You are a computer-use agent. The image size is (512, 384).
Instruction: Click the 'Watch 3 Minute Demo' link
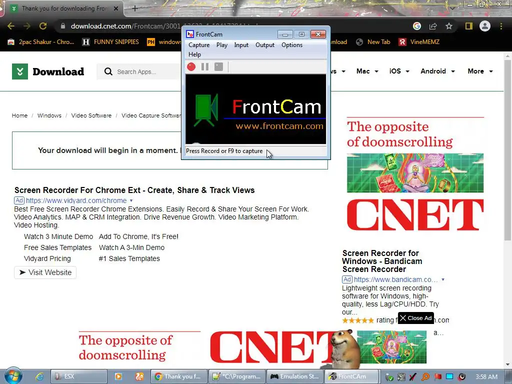coord(58,236)
